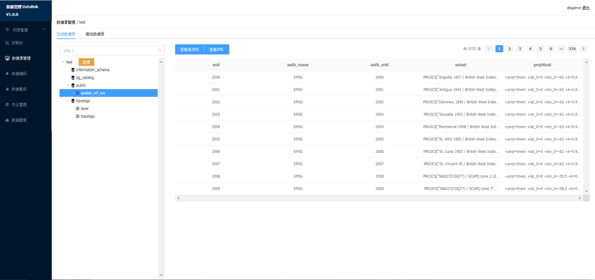The image size is (595, 280).
Task: Go to page 2
Action: (x=510, y=49)
